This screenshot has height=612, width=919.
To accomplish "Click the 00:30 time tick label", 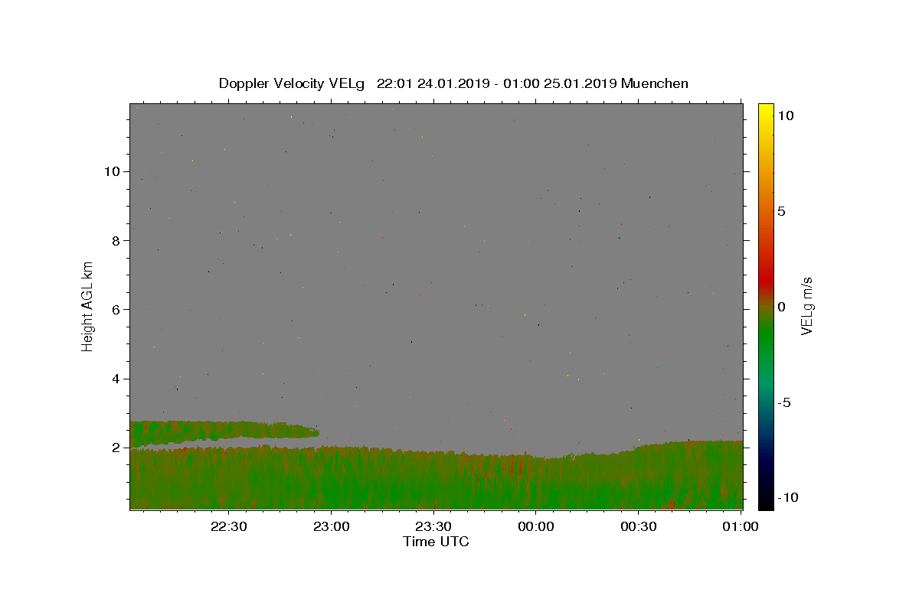I will 639,527.
